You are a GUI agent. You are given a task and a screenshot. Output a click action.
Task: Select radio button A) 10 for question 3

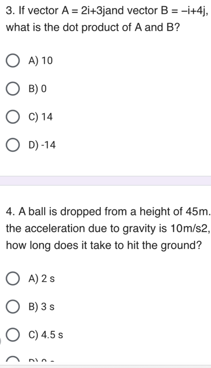13,61
